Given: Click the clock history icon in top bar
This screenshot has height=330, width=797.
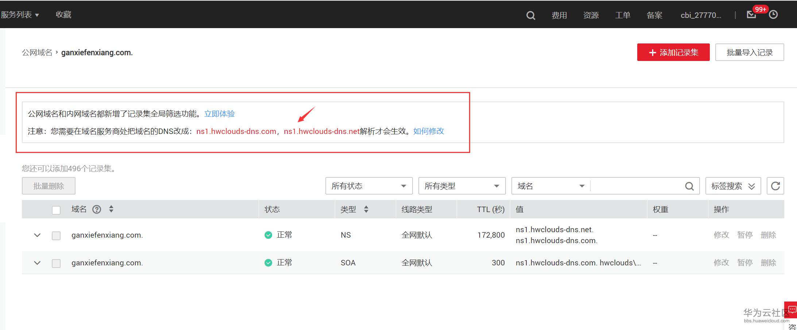Looking at the screenshot, I should pyautogui.click(x=773, y=15).
